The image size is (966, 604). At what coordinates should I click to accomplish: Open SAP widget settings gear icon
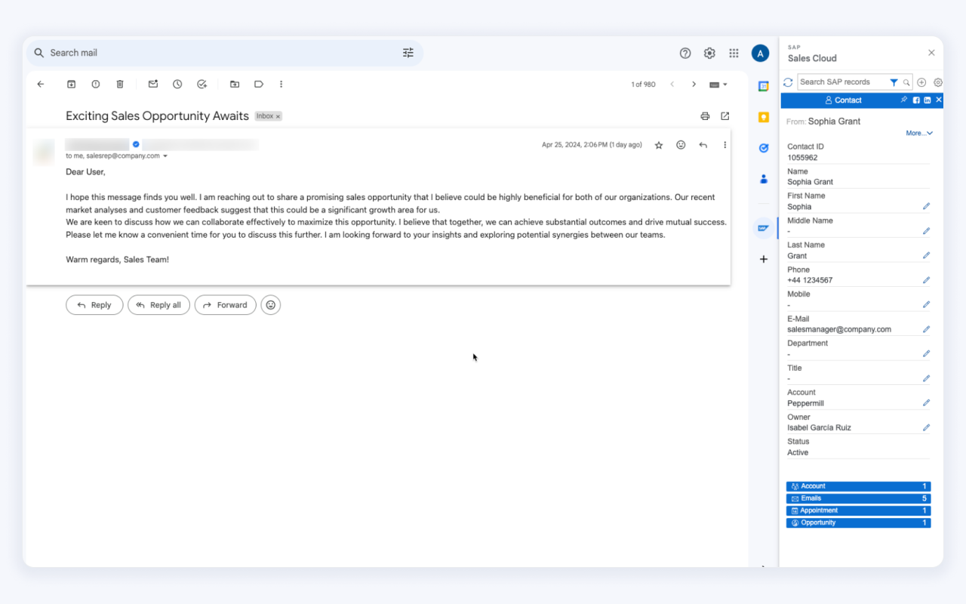click(937, 82)
